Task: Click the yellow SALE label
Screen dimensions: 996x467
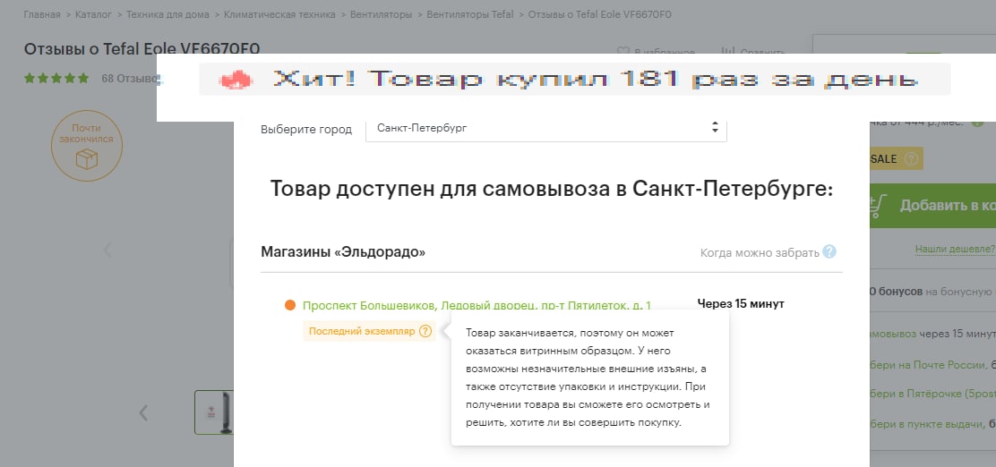Action: pos(896,158)
